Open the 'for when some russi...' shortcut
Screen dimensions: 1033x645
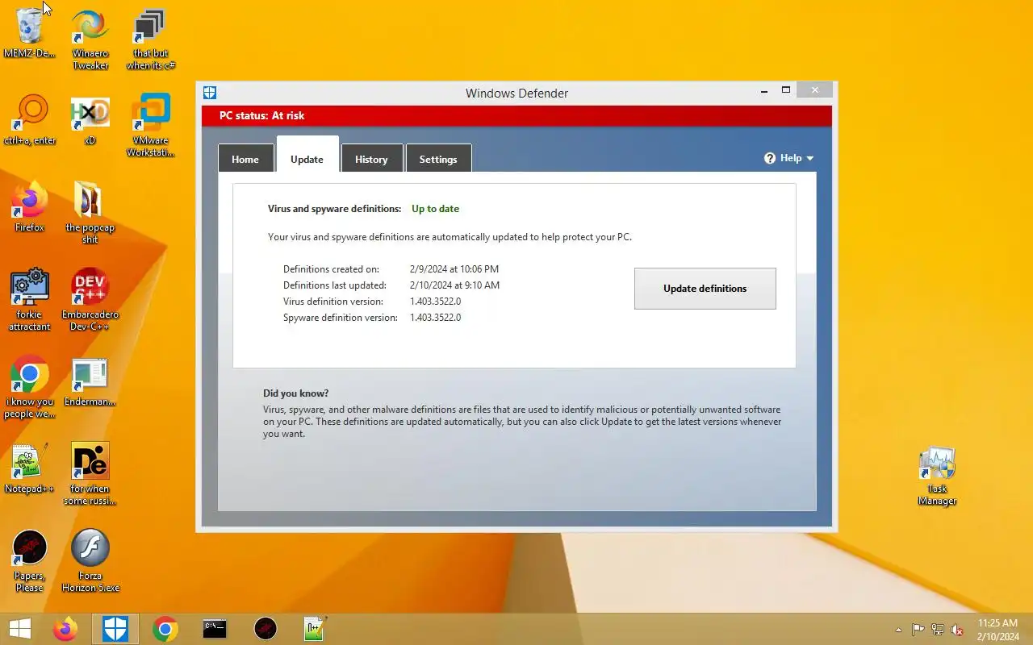coord(90,473)
